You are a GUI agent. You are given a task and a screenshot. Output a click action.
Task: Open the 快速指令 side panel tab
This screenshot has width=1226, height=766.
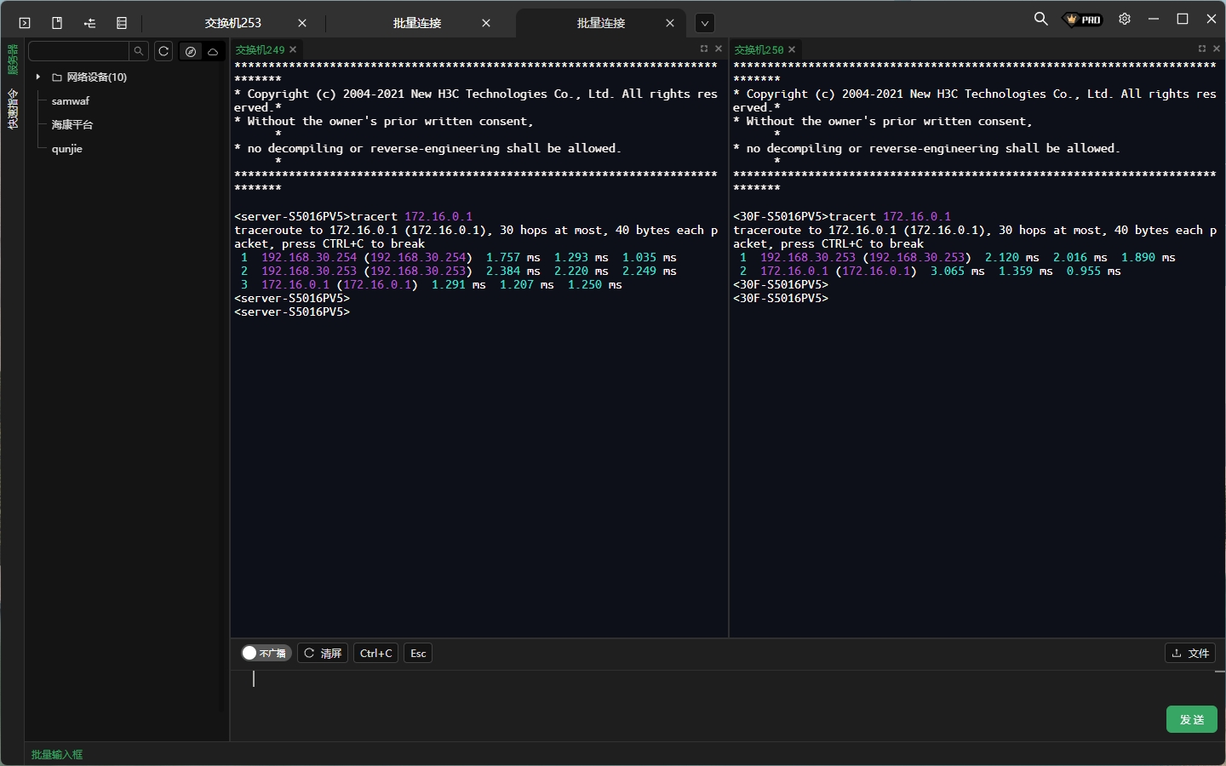pos(12,109)
